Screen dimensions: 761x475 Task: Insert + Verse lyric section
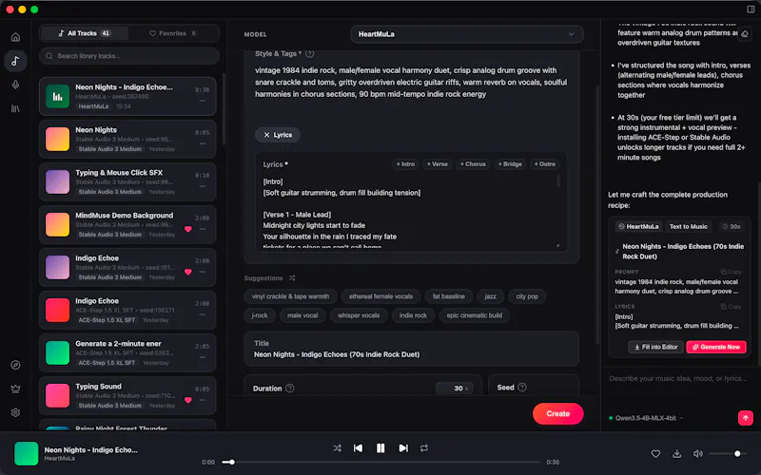point(438,163)
